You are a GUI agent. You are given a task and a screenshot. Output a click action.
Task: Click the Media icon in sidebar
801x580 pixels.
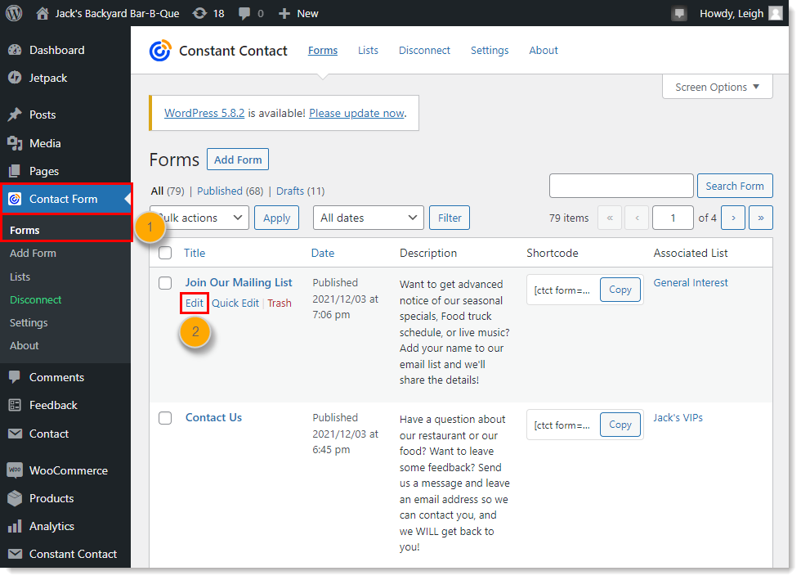[x=15, y=143]
